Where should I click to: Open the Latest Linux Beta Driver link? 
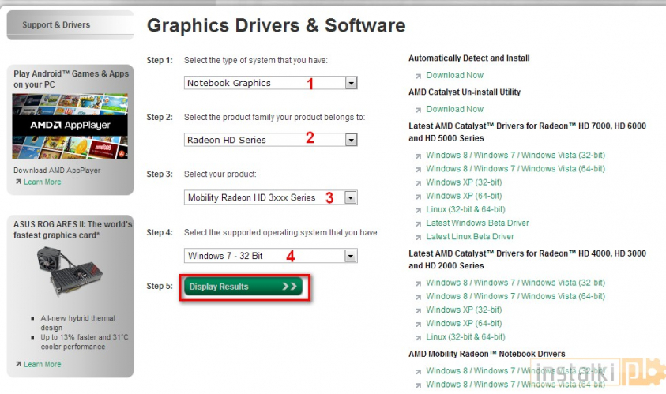click(470, 237)
